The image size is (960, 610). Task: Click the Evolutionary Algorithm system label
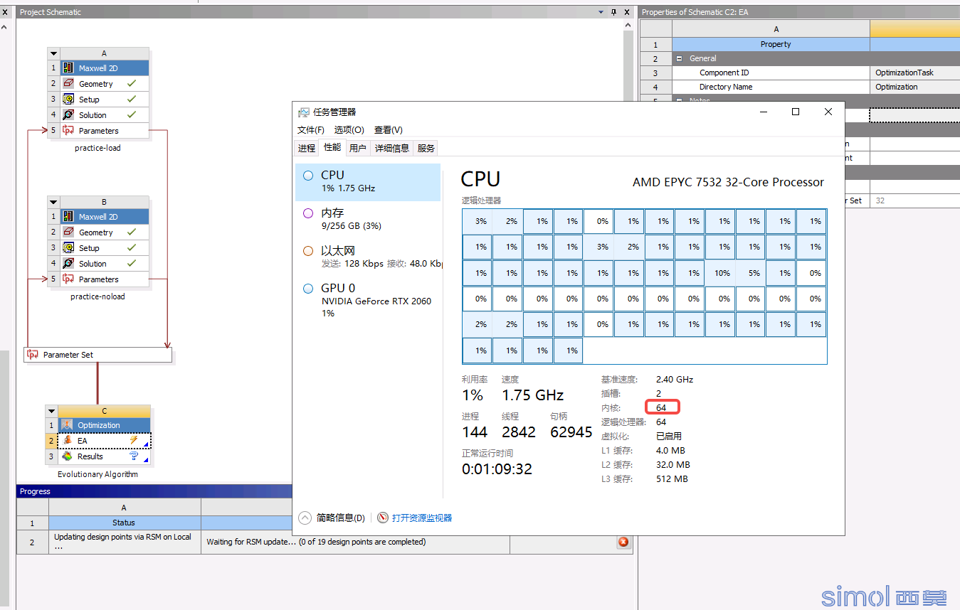pos(97,474)
